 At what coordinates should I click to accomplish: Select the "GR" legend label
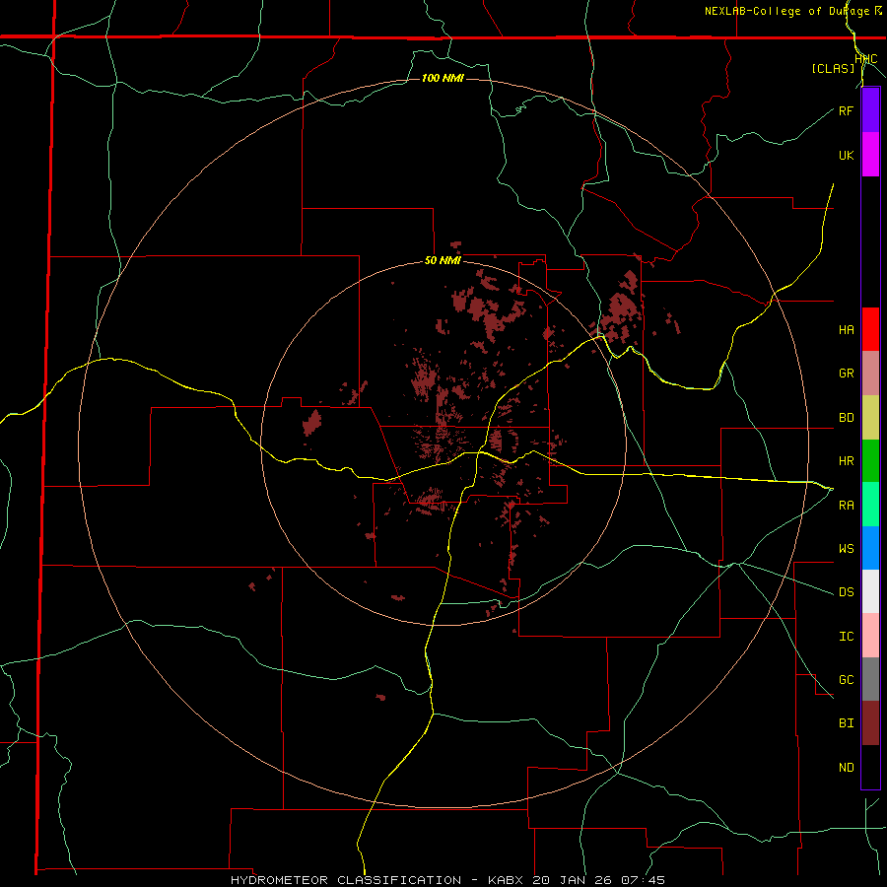846,374
